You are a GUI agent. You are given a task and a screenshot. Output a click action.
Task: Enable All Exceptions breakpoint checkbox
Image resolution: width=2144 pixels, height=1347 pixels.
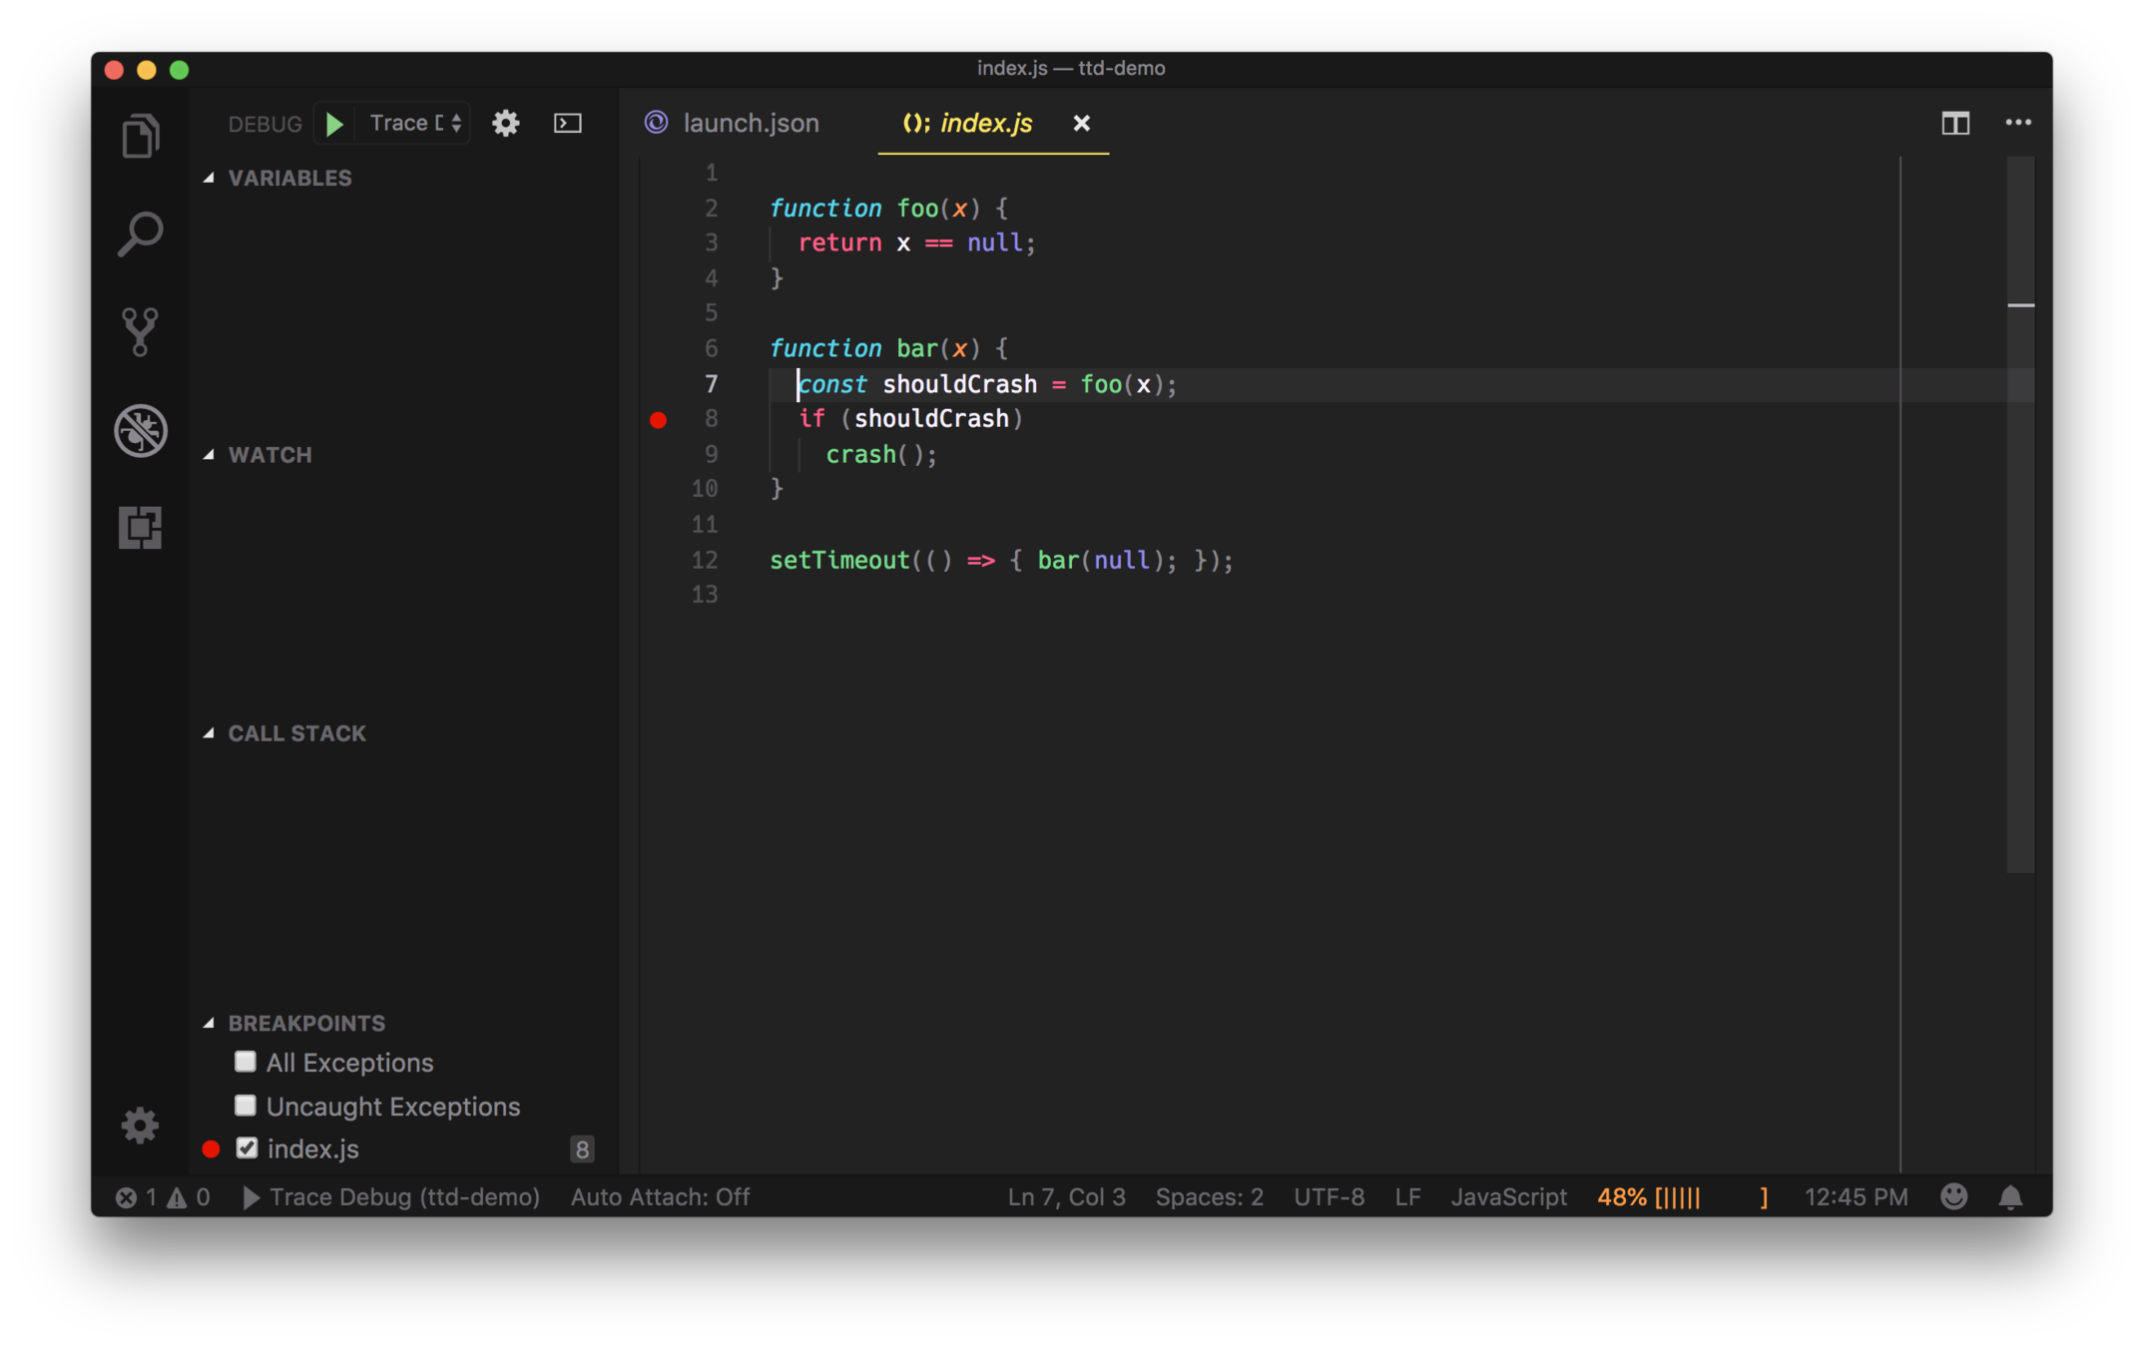(246, 1062)
